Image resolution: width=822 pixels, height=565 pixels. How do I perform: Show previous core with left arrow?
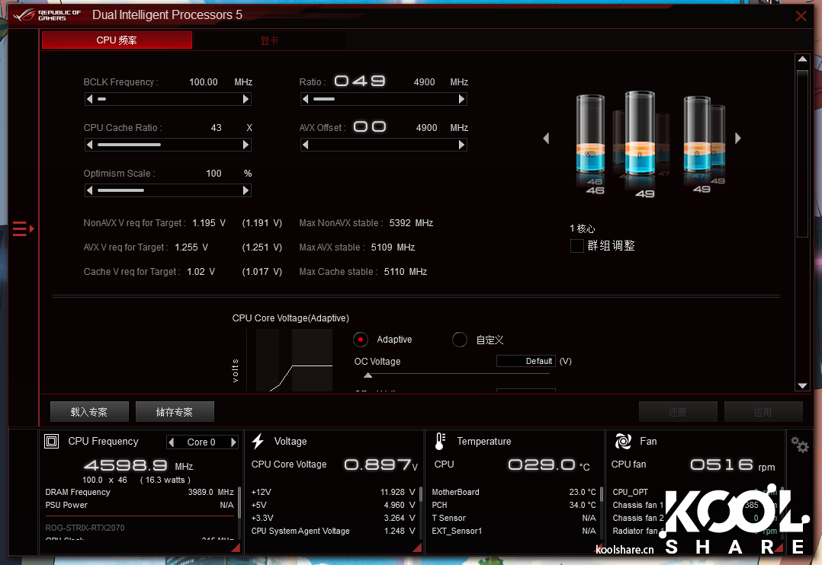coord(546,139)
